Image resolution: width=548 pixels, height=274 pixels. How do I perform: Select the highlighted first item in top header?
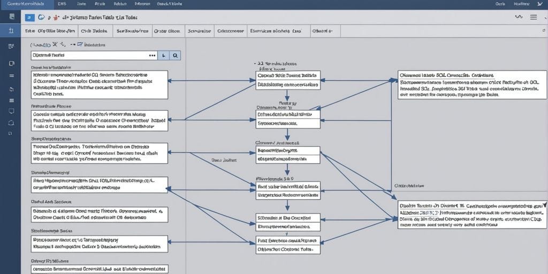click(x=28, y=4)
